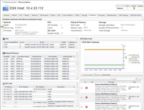
Task: Collapse the OME Alert Feed panel
Action: click(142, 39)
